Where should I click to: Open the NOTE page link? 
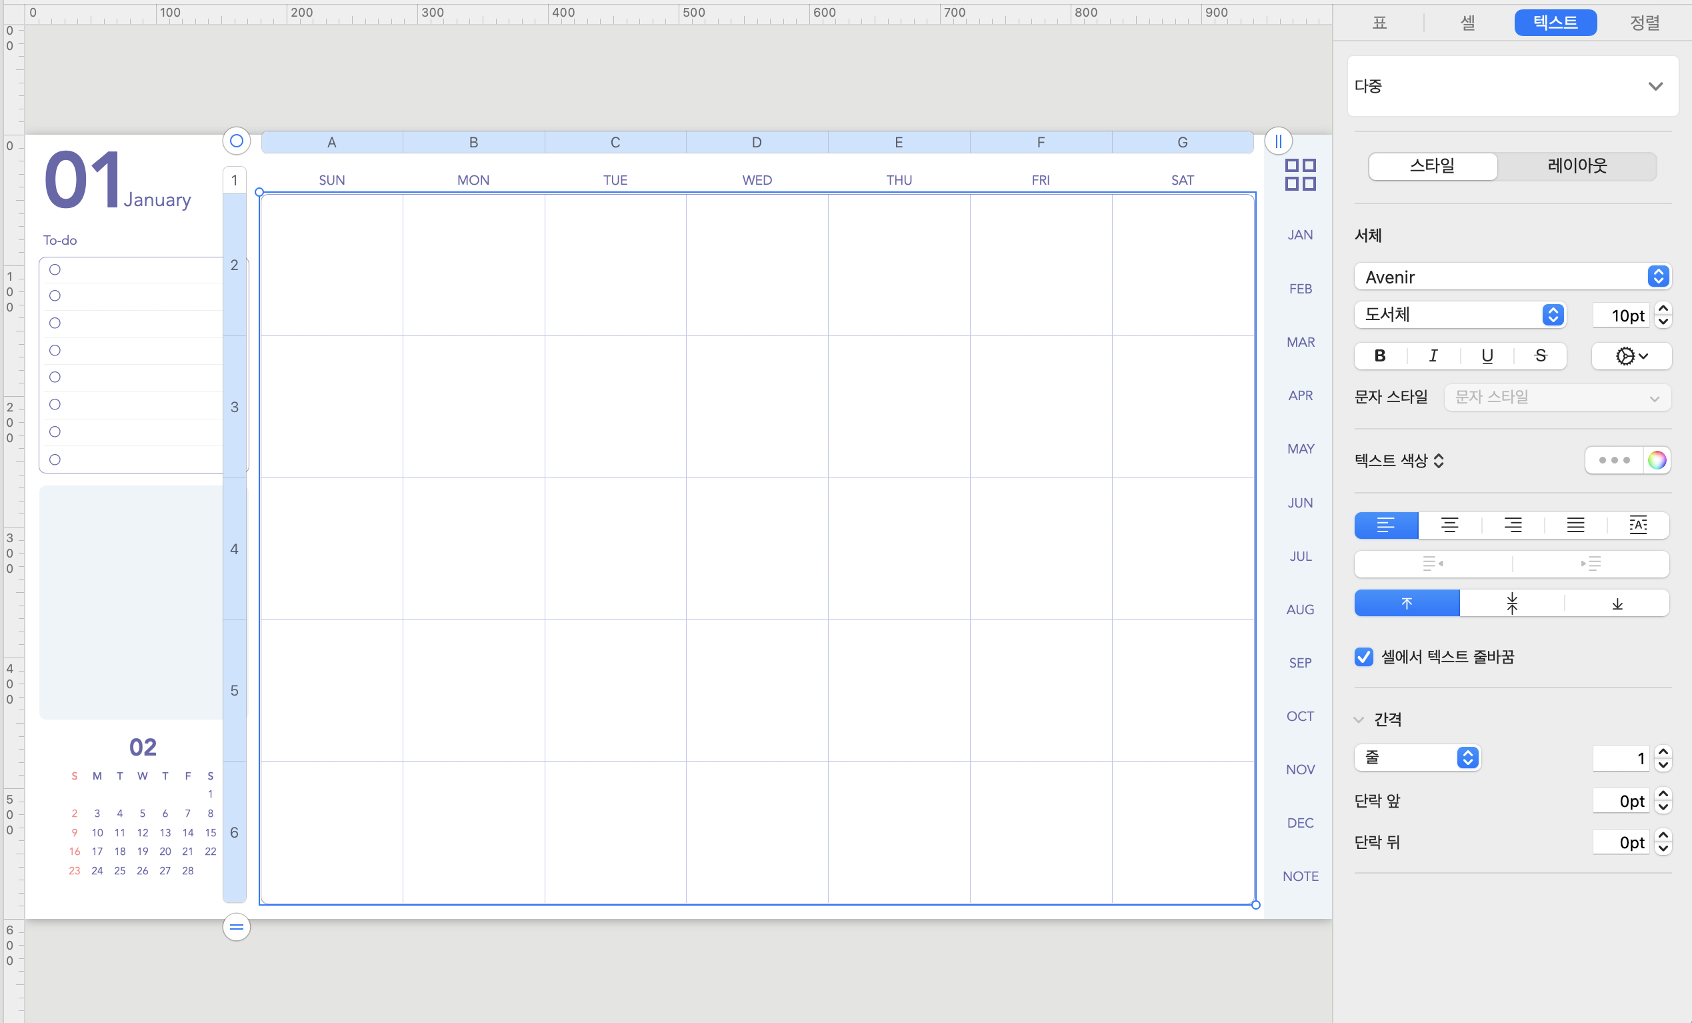(1300, 876)
